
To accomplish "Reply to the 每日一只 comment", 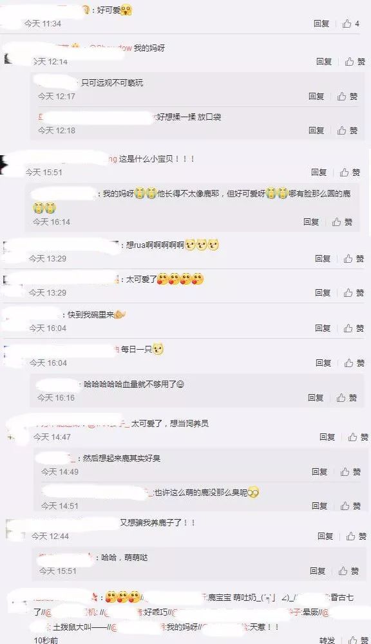I will click(323, 363).
